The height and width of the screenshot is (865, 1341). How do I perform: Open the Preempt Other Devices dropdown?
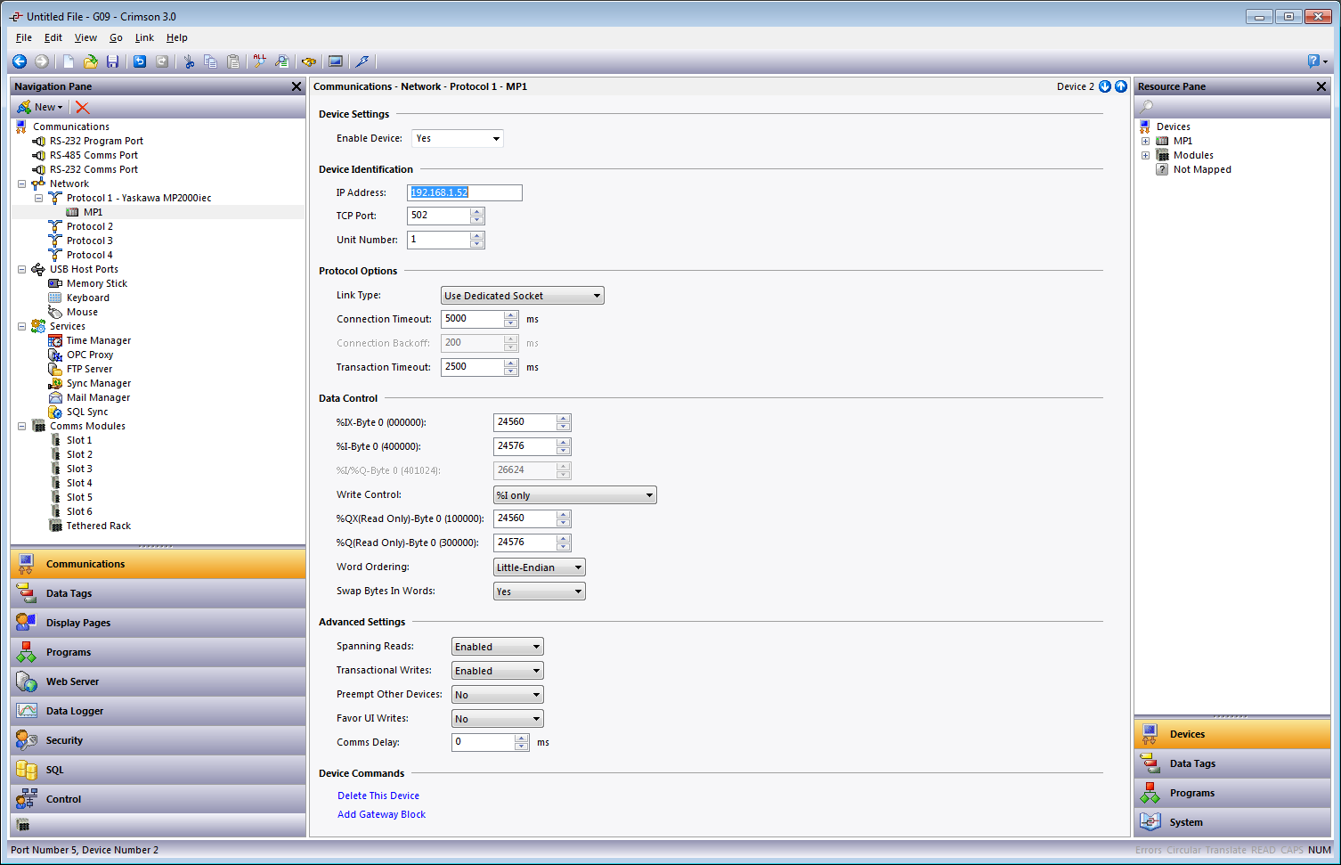click(x=498, y=695)
